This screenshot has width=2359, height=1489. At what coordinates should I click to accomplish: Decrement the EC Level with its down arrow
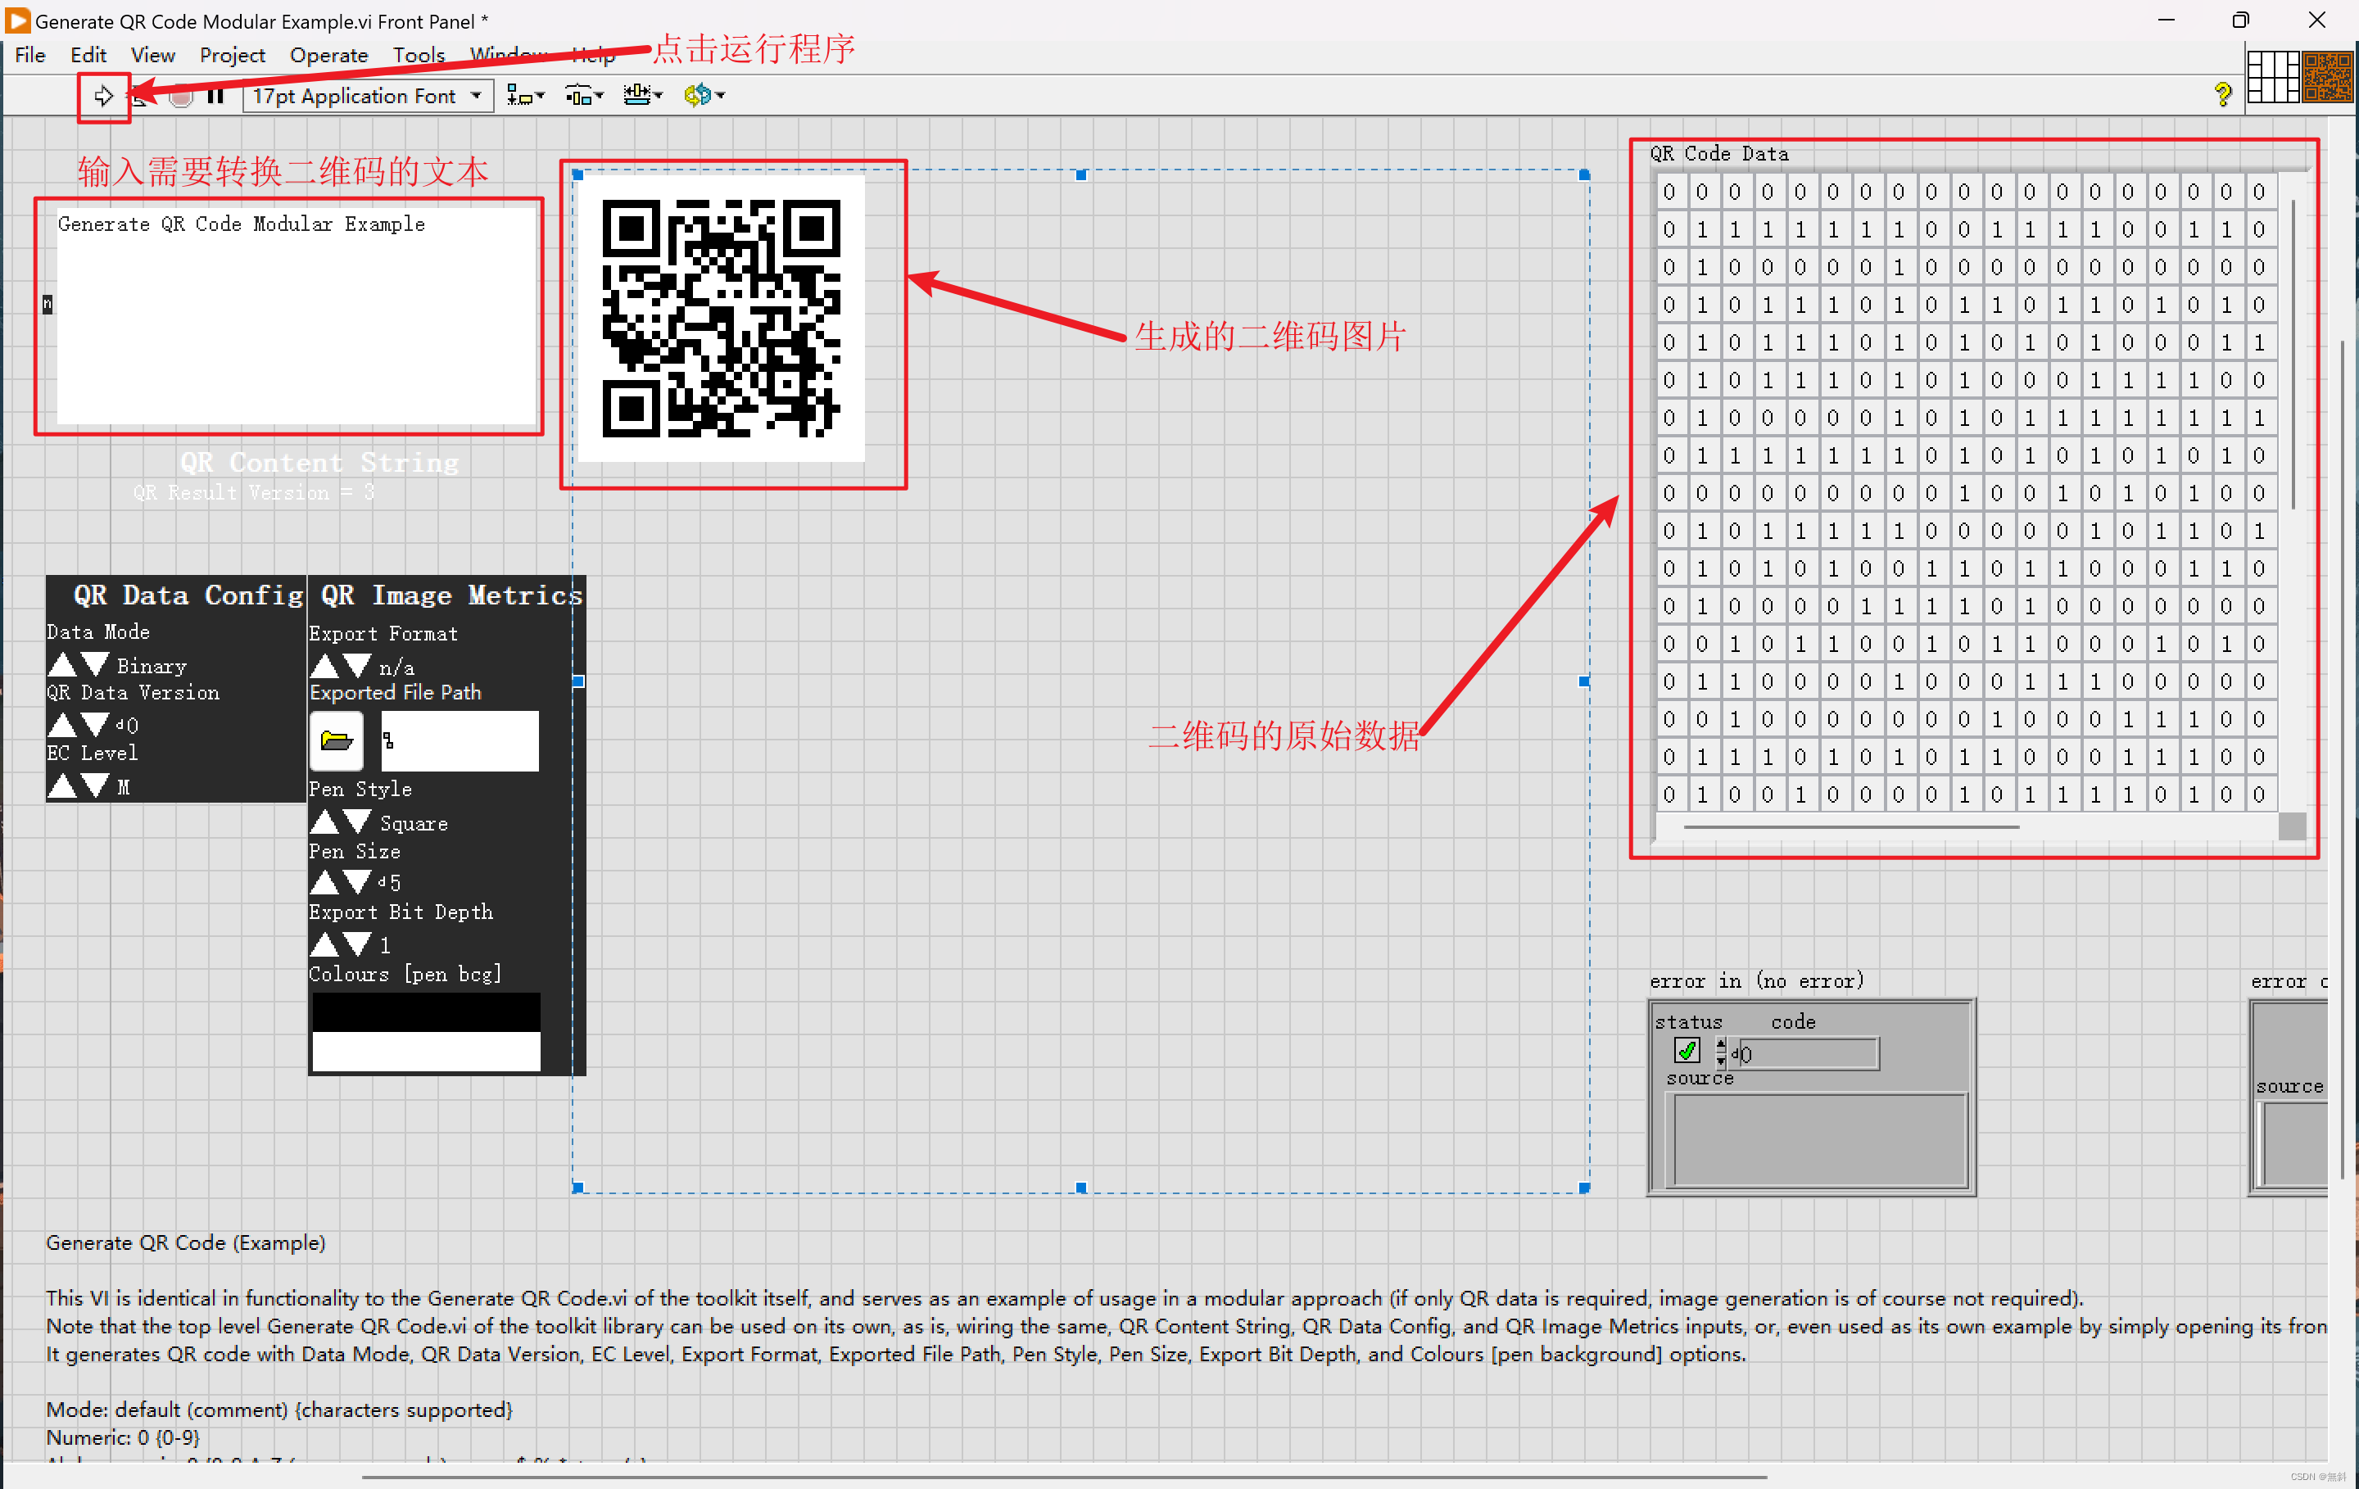(x=95, y=785)
